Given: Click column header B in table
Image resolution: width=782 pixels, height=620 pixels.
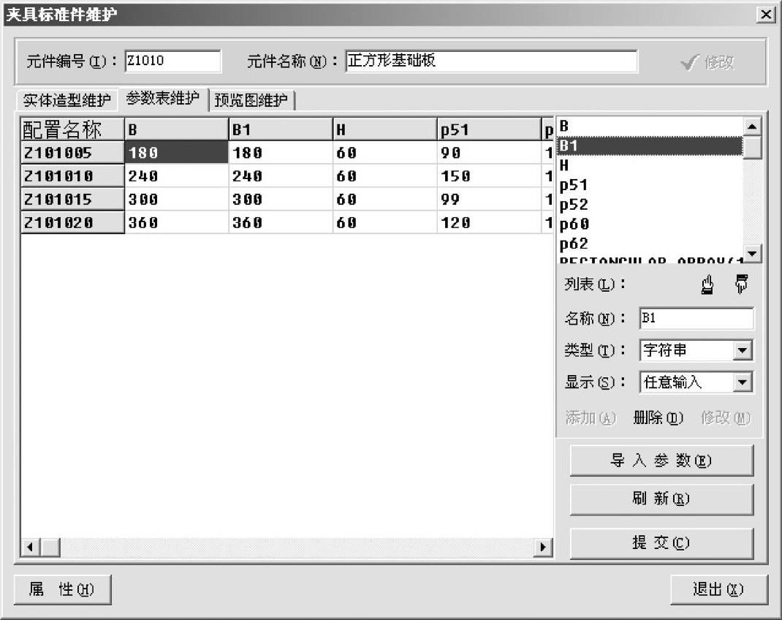Looking at the screenshot, I should pos(176,129).
